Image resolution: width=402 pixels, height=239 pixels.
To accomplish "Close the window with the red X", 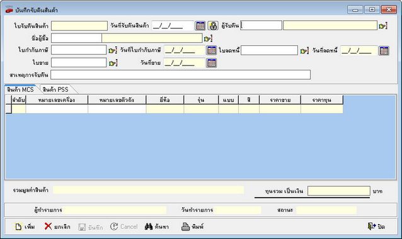I will pyautogui.click(x=389, y=9).
